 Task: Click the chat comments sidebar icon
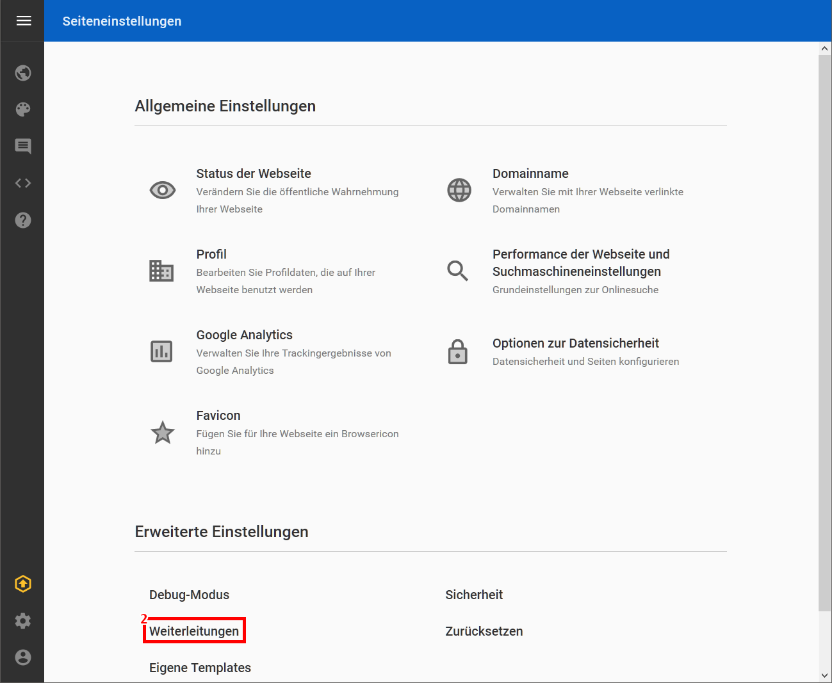(23, 147)
